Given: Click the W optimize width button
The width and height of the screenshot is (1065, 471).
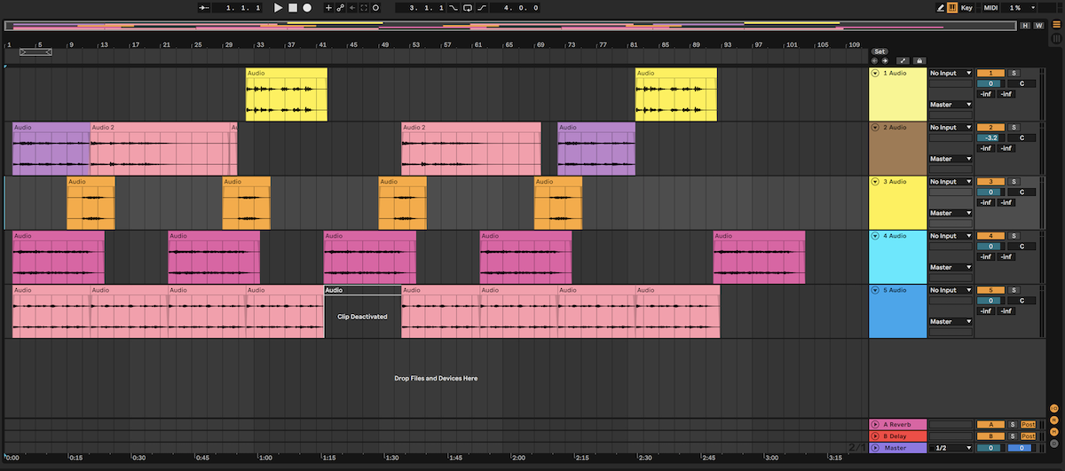Looking at the screenshot, I should (1038, 26).
